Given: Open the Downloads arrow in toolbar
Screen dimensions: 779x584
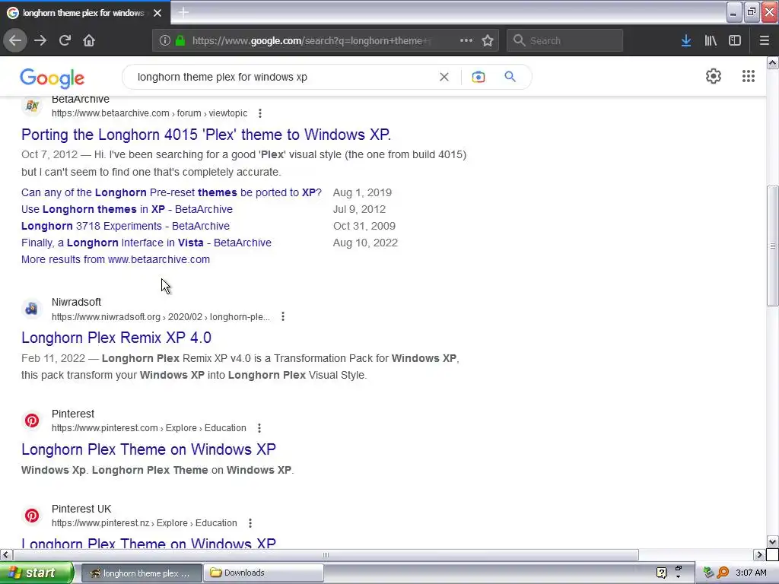Looking at the screenshot, I should point(686,40).
